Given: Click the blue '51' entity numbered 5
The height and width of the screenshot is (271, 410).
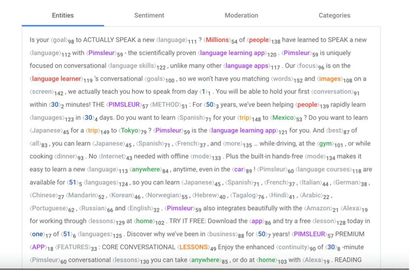Looking at the screenshot, I should coord(72,182).
